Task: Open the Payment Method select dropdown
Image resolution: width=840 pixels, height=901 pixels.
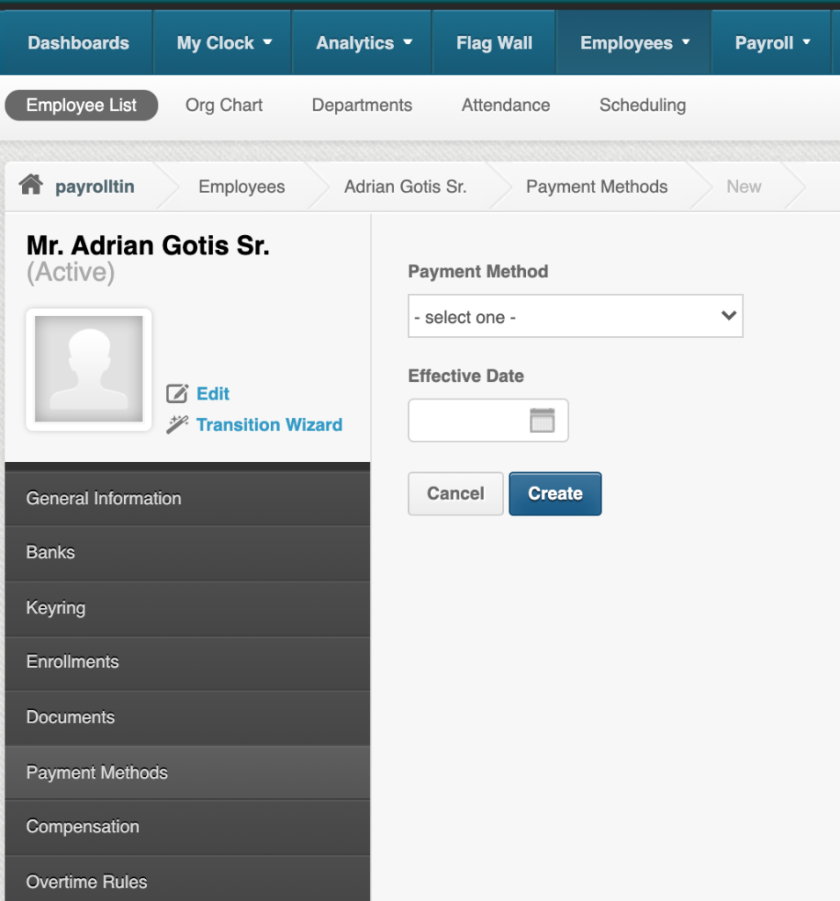Action: coord(574,316)
